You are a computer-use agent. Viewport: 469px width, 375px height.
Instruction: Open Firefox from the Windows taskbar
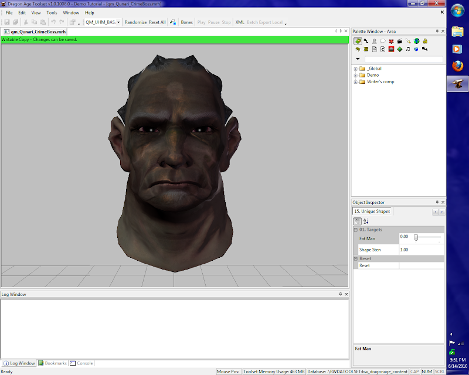[x=457, y=66]
